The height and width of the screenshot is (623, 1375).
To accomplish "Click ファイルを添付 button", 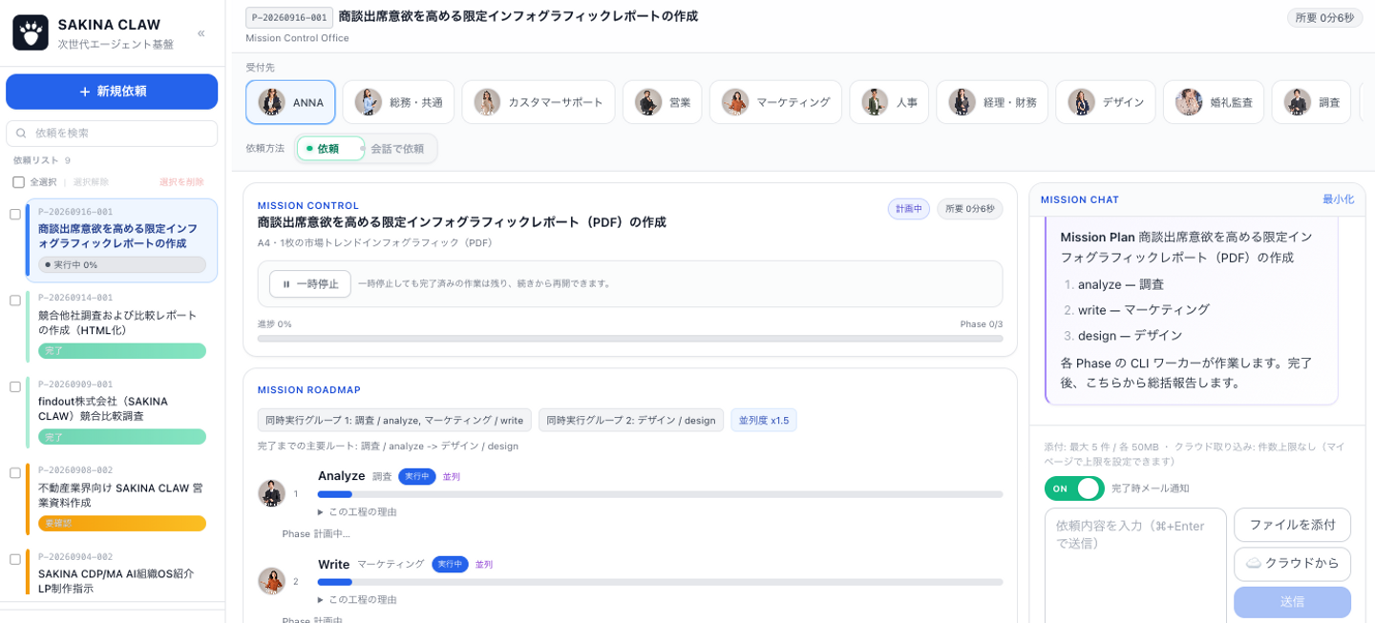I will point(1292,525).
